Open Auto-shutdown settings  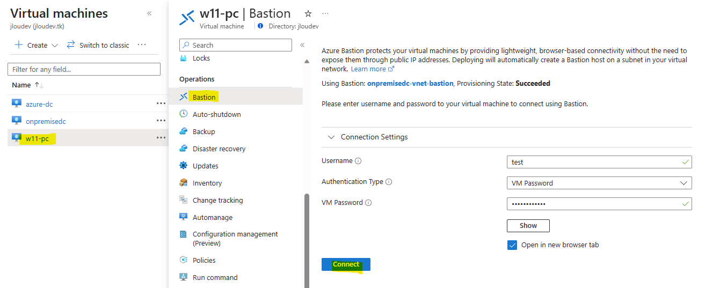[x=217, y=114]
